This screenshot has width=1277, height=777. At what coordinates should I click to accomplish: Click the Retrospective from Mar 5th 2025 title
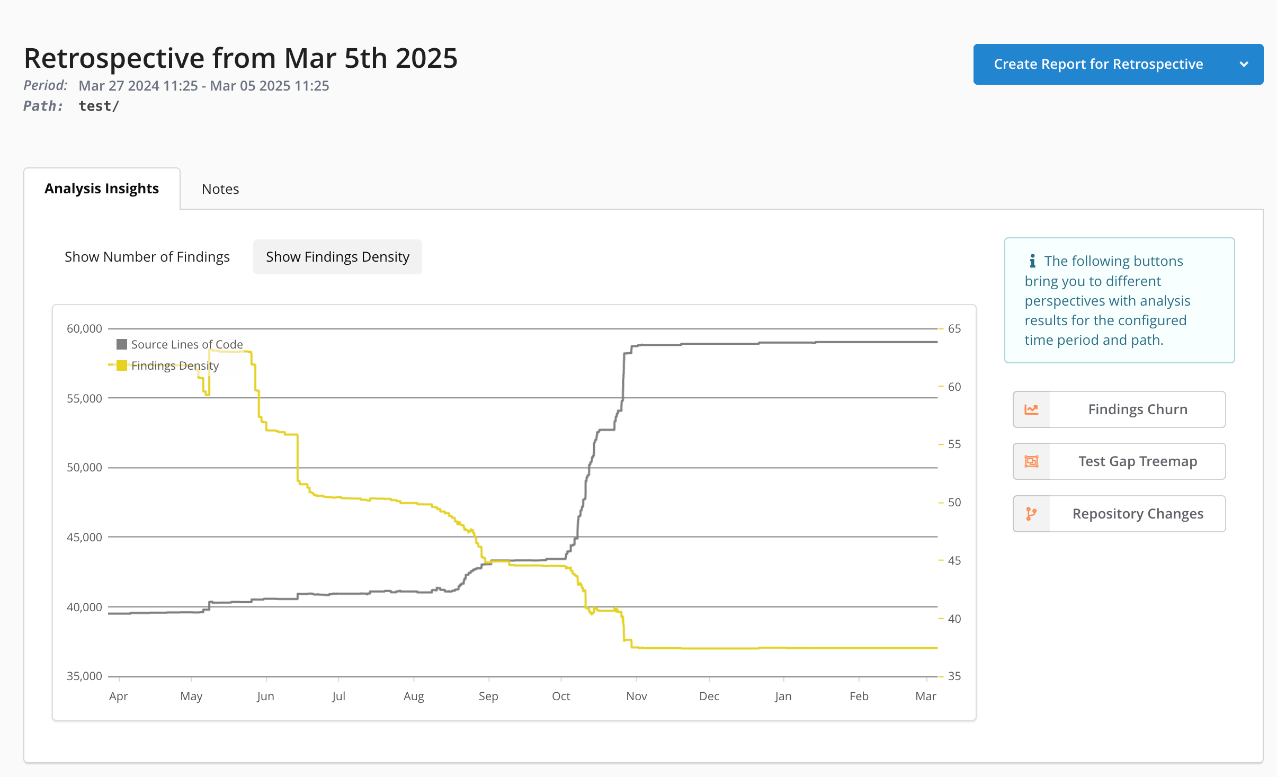pos(241,58)
